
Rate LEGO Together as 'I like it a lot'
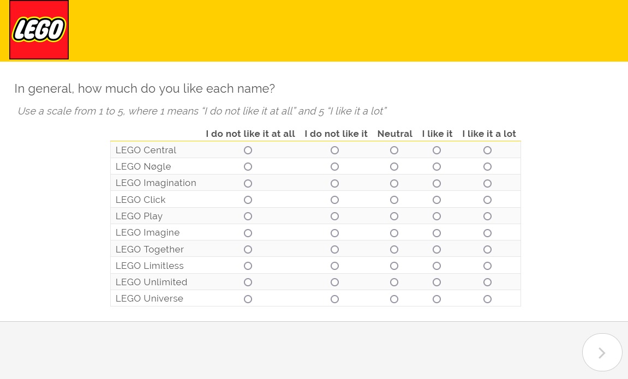pos(487,249)
